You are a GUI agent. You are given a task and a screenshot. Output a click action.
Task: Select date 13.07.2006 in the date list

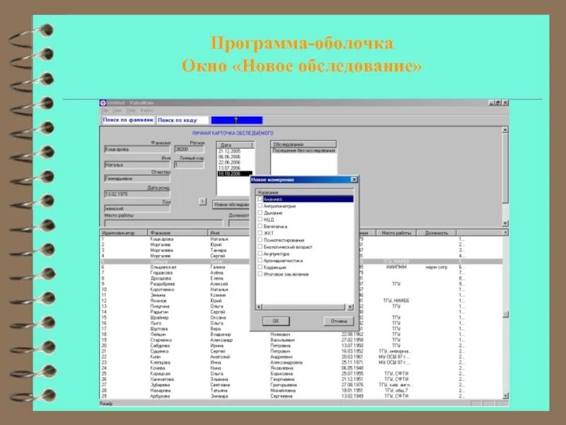(229, 168)
